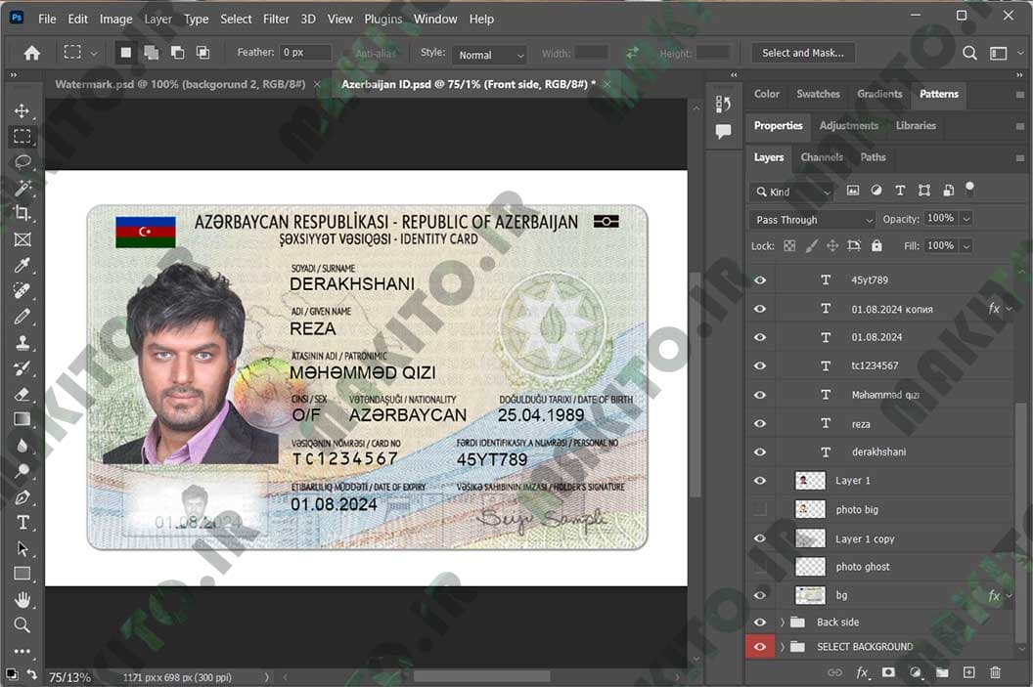
Task: Switch to the Watermark.psd document tab
Action: pyautogui.click(x=180, y=84)
